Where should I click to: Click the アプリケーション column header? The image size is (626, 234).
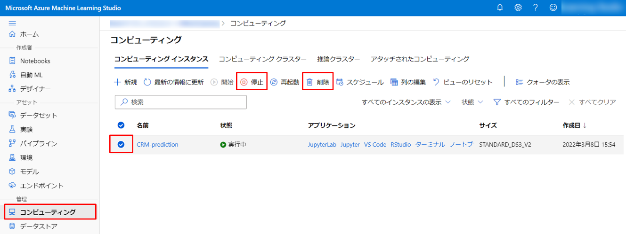tap(332, 125)
